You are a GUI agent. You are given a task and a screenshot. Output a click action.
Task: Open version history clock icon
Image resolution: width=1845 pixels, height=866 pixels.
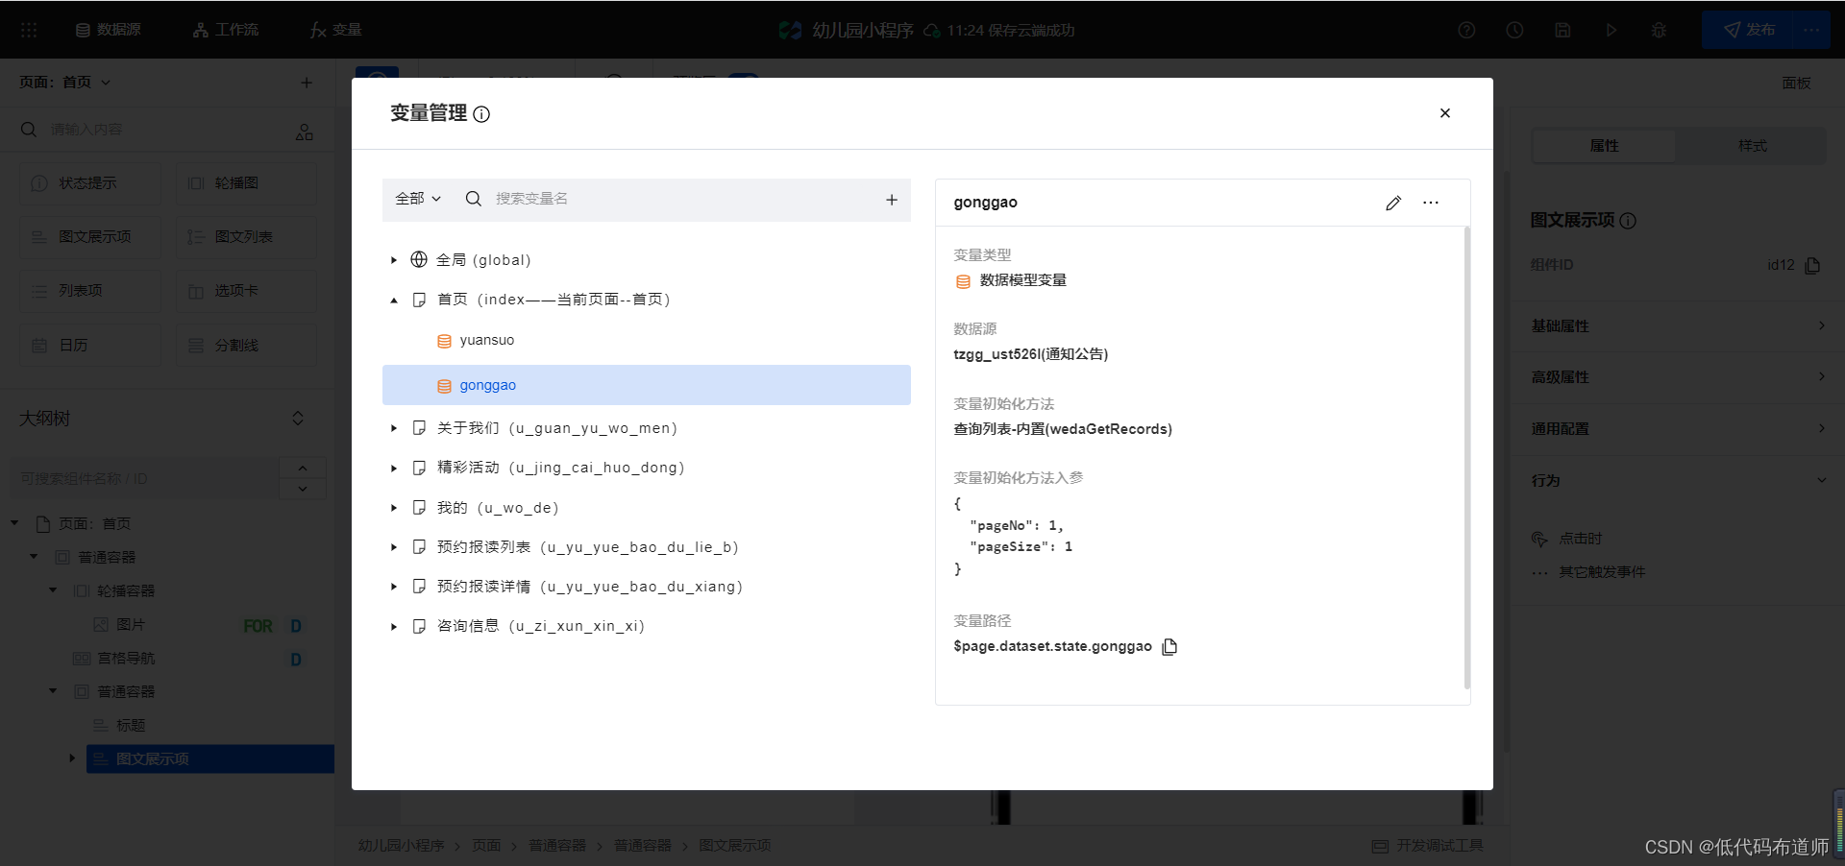click(x=1514, y=30)
